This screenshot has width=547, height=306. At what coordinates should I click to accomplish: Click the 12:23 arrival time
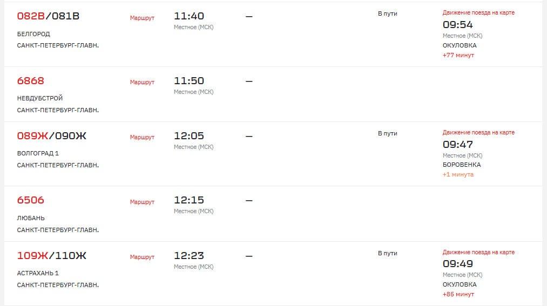pos(189,255)
